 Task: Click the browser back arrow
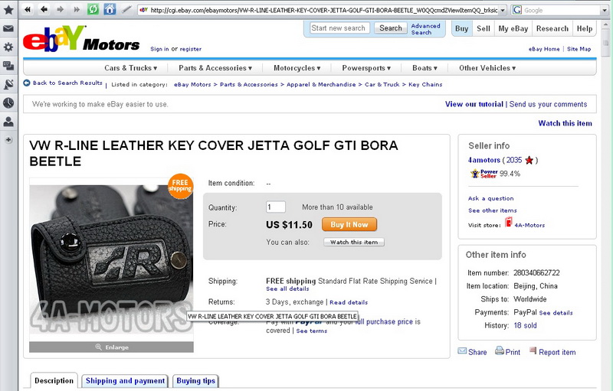coord(44,9)
